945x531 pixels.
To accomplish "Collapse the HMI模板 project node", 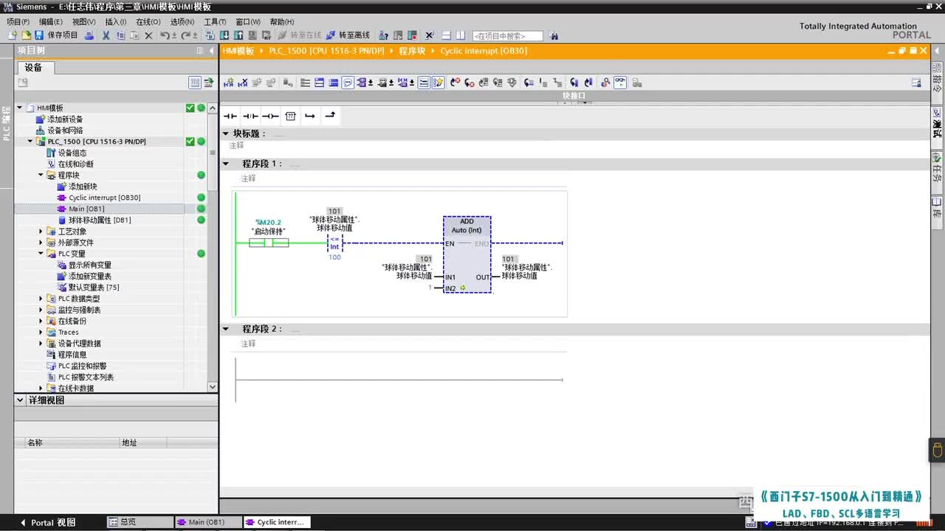I will pyautogui.click(x=20, y=108).
